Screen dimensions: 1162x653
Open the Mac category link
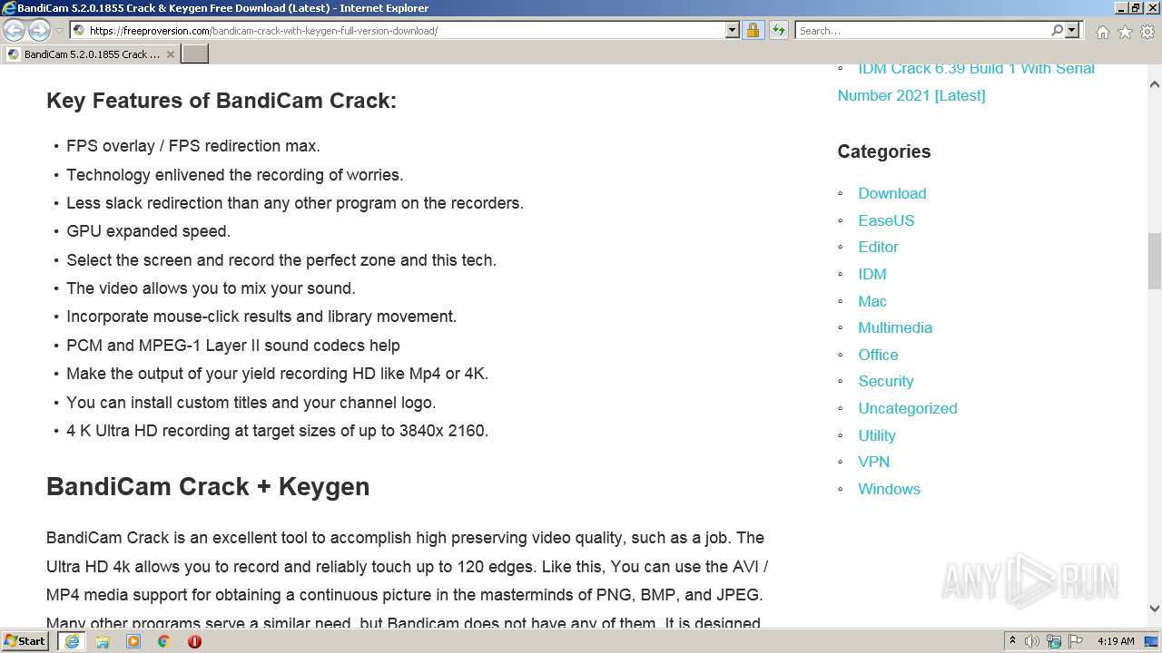pos(872,301)
